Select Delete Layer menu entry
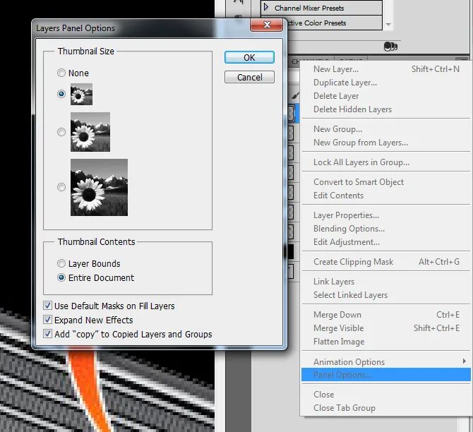 pyautogui.click(x=386, y=95)
